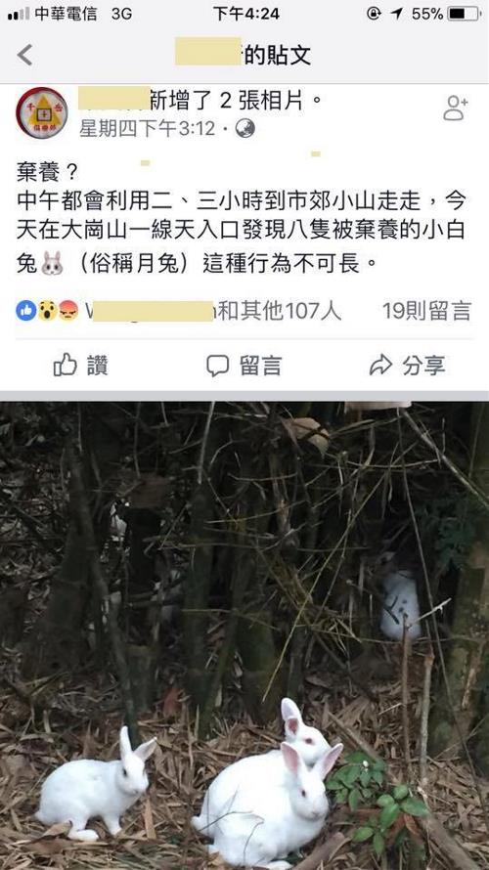Tap the 分享 share button
The width and height of the screenshot is (489, 870).
pyautogui.click(x=408, y=365)
